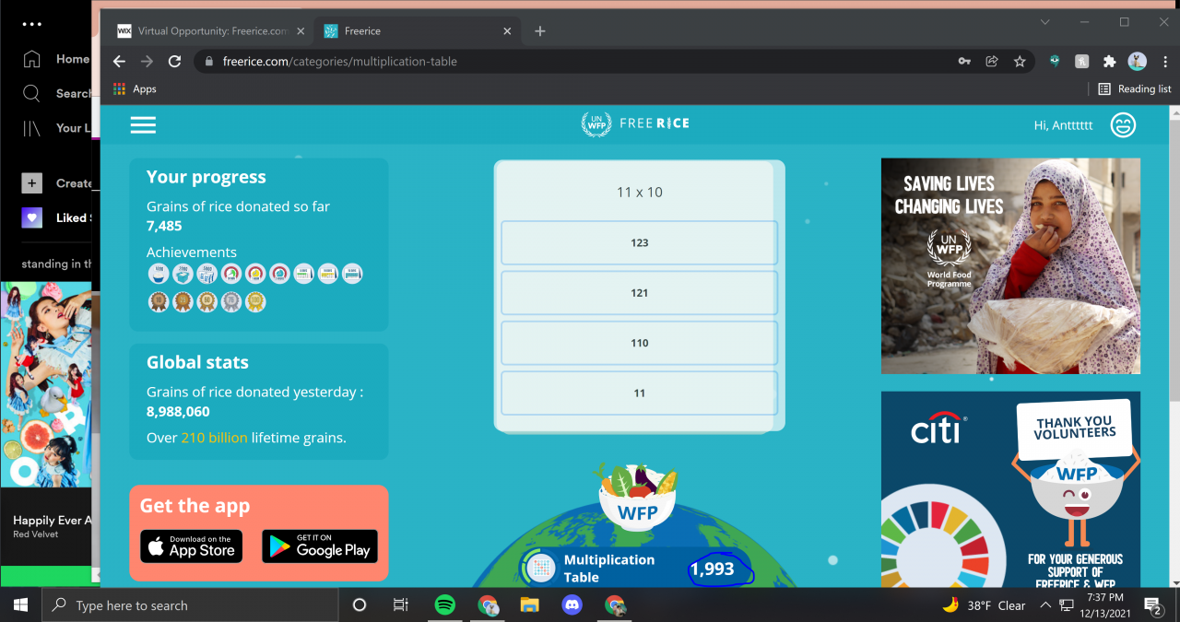Image resolution: width=1180 pixels, height=622 pixels.
Task: Click the Multiplication Table category icon
Action: click(x=539, y=568)
